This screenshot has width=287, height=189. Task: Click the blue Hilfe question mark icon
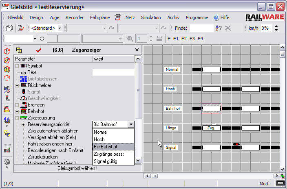(x=216, y=17)
